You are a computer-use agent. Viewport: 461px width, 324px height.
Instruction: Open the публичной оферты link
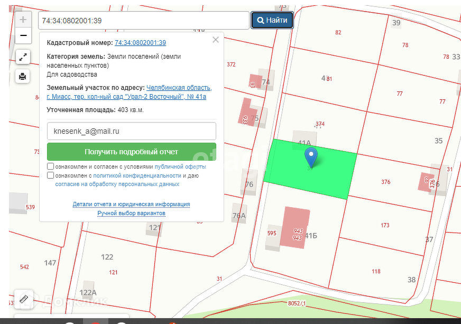[180, 166]
